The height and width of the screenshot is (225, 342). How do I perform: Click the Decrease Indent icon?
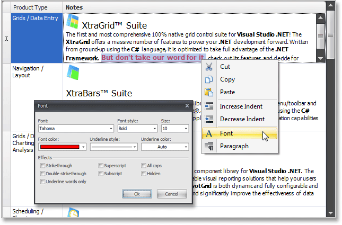tap(209, 119)
